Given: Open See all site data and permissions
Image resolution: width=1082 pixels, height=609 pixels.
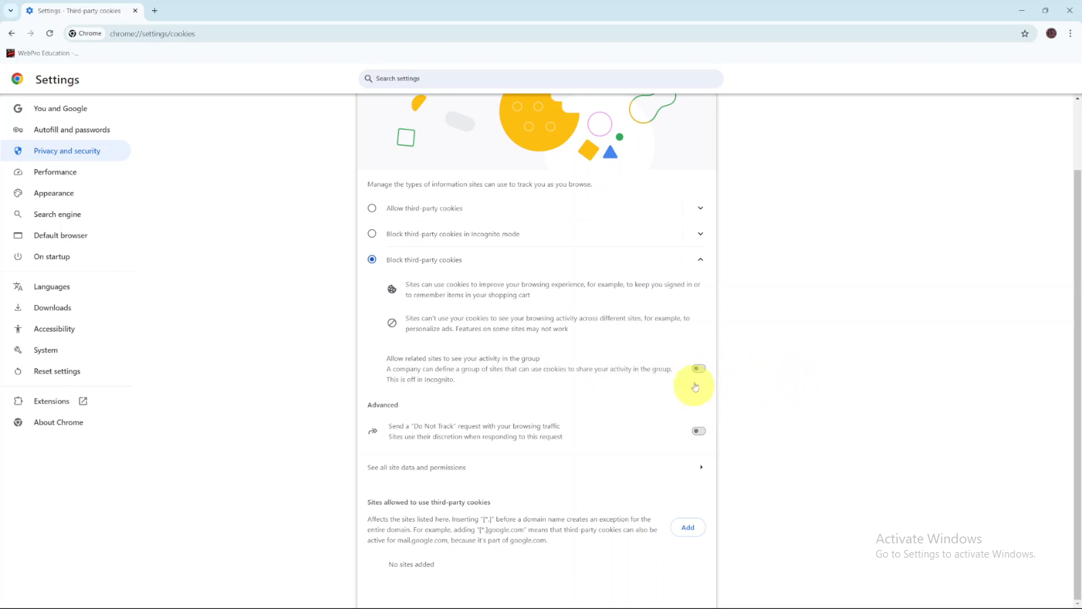Looking at the screenshot, I should point(536,468).
